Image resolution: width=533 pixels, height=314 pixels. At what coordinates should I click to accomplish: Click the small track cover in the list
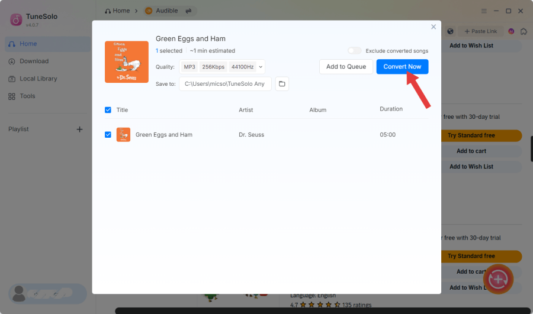[x=123, y=135]
